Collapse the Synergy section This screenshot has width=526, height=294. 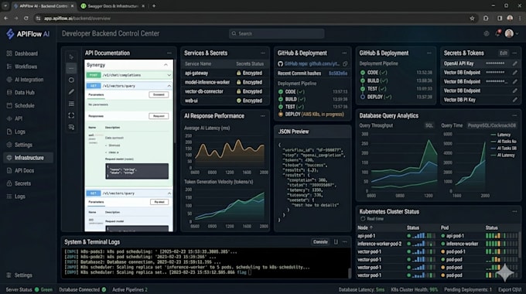click(166, 65)
